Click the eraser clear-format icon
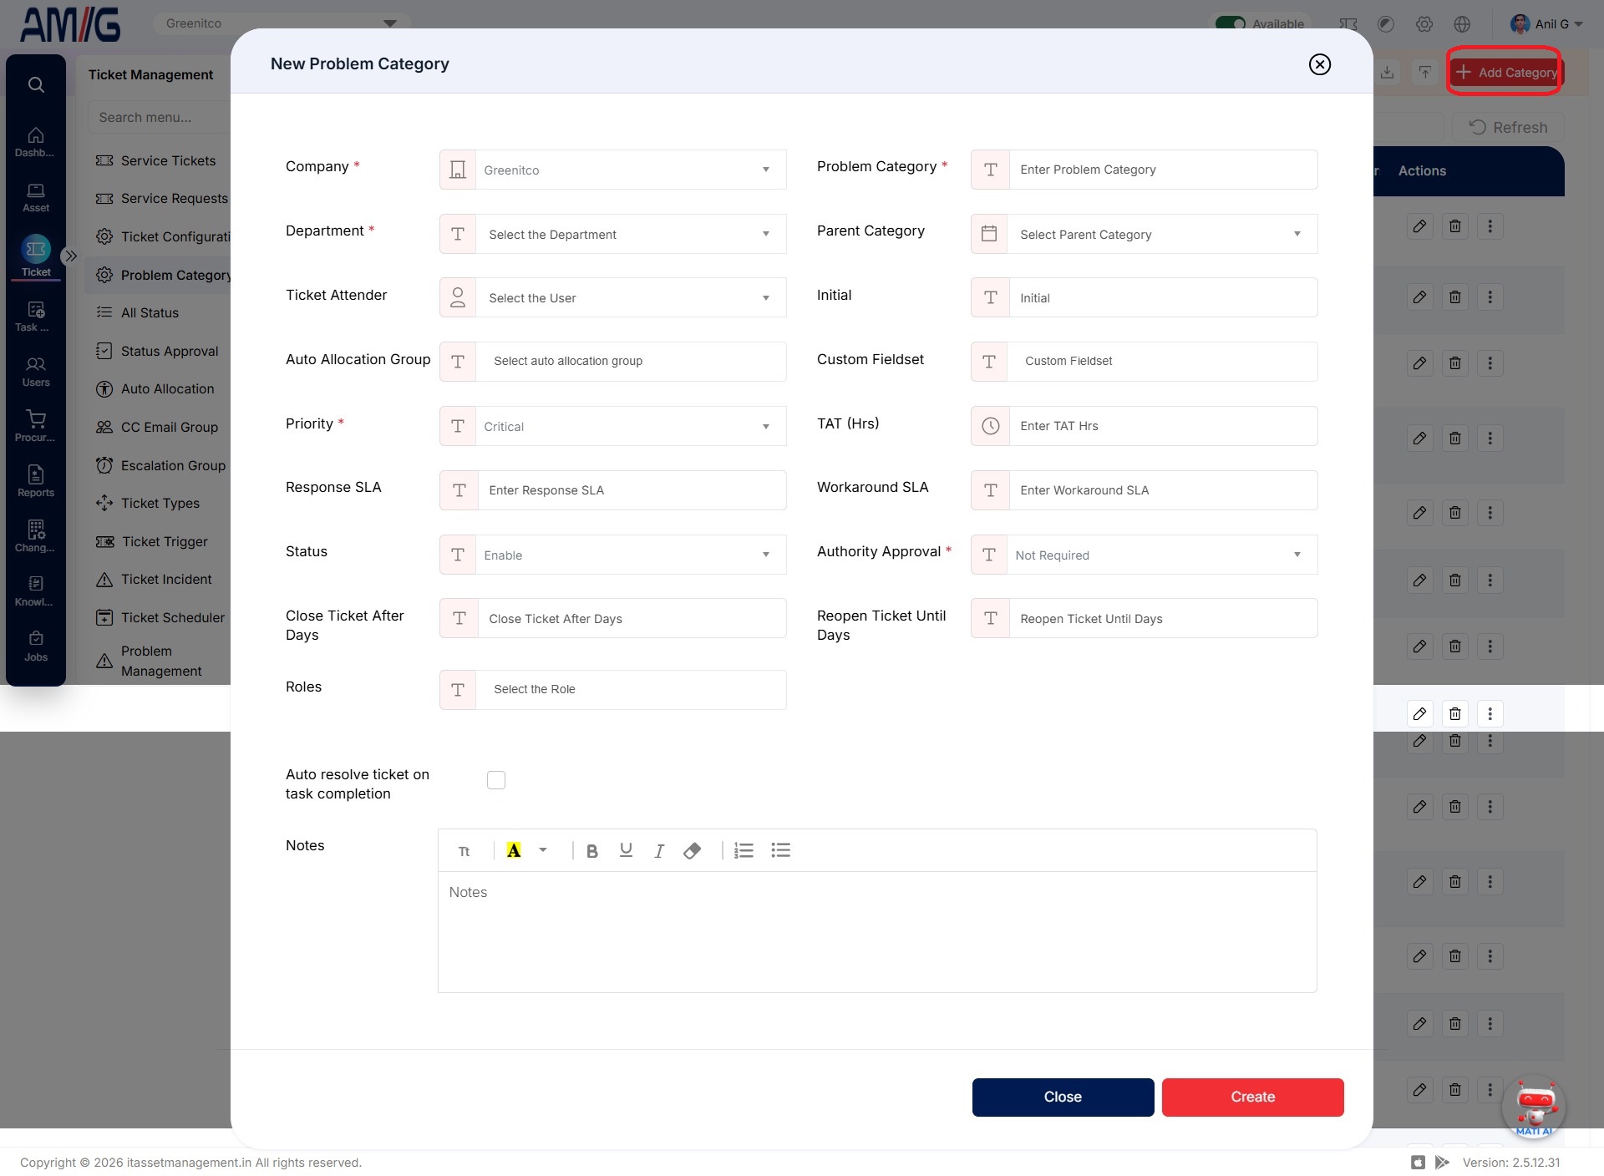 click(x=692, y=850)
